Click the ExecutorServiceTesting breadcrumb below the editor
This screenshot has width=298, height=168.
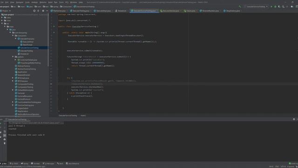click(68, 116)
